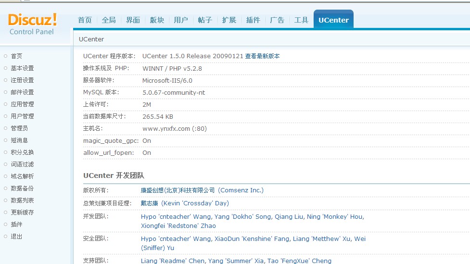This screenshot has width=470, height=264.
Task: Click the UCenter breadcrumb title
Action: [x=91, y=39]
